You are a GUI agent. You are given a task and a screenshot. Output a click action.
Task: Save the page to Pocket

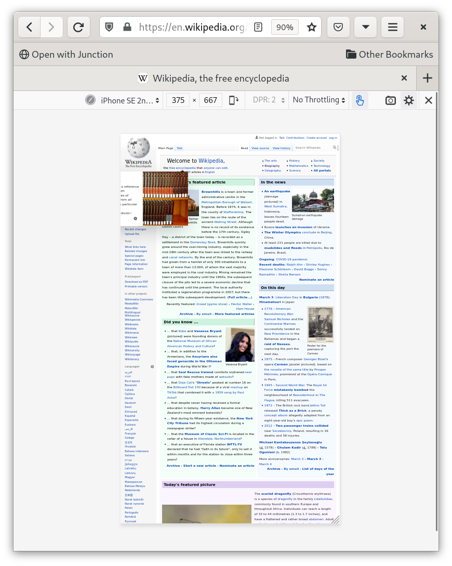tap(338, 27)
